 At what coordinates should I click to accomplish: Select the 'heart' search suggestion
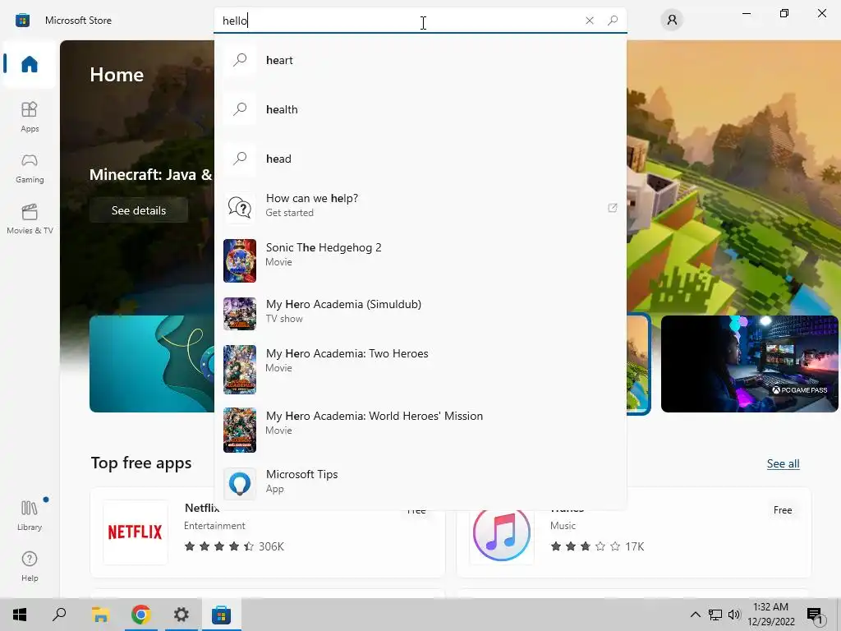[x=420, y=59]
